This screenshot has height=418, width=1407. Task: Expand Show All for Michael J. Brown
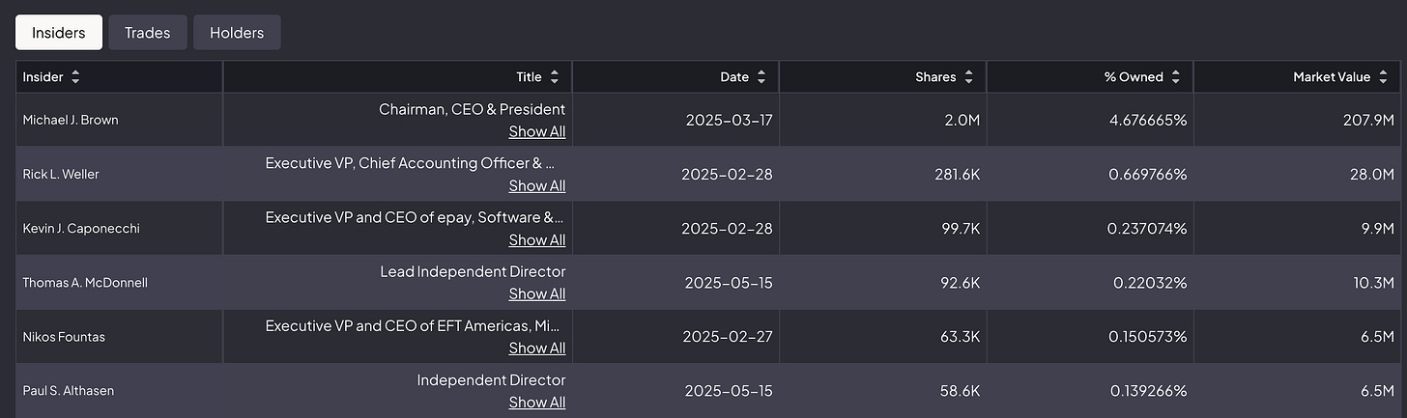click(x=536, y=131)
